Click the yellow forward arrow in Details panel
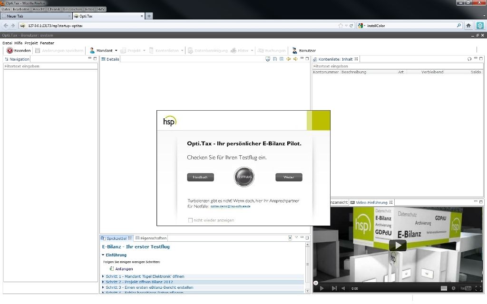The height and width of the screenshot is (304, 487). pos(295,59)
